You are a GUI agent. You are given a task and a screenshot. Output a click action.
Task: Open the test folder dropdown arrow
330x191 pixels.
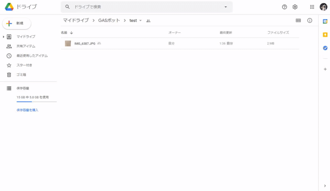tap(140, 21)
